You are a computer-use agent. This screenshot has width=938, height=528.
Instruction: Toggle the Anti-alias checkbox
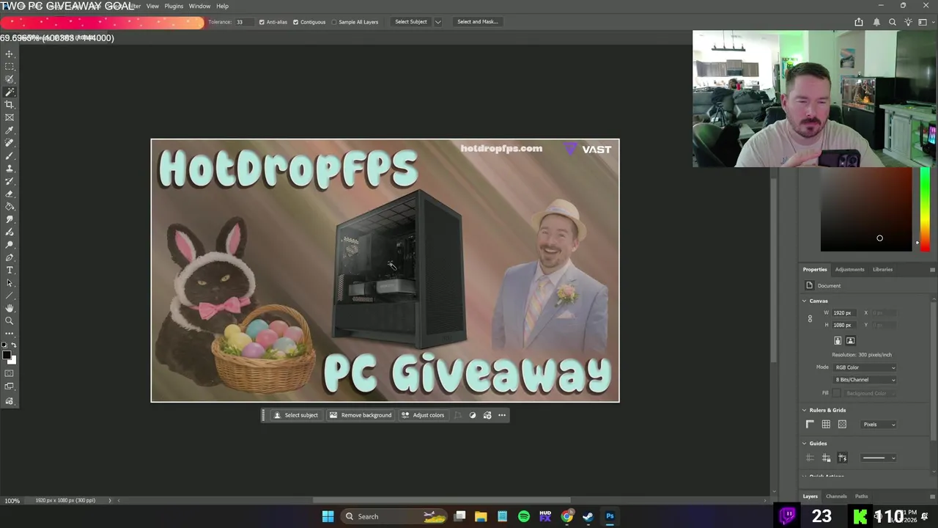coord(262,22)
